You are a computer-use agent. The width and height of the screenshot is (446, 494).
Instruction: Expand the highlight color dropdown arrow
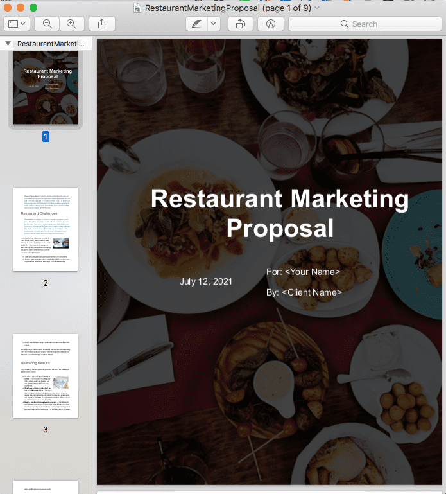coord(214,24)
